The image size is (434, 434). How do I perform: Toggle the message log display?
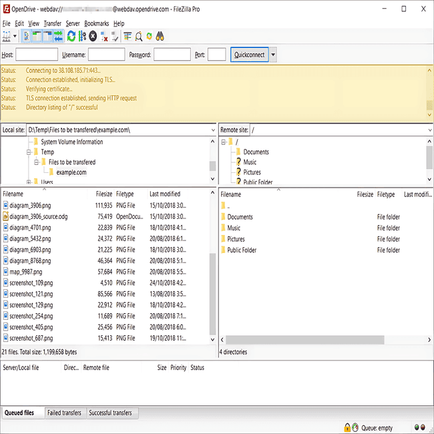[x=27, y=36]
